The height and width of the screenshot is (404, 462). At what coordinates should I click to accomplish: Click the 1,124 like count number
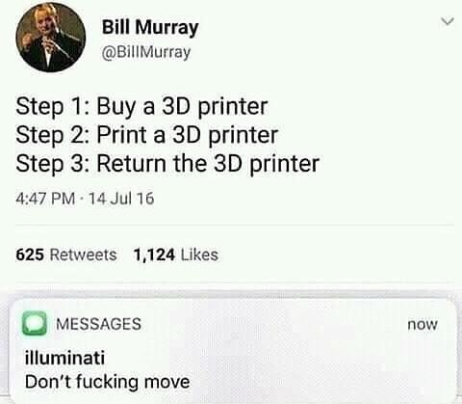click(x=154, y=256)
